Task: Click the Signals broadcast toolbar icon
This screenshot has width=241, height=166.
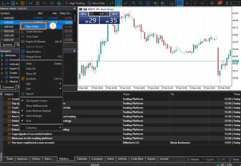Action: 45,3
